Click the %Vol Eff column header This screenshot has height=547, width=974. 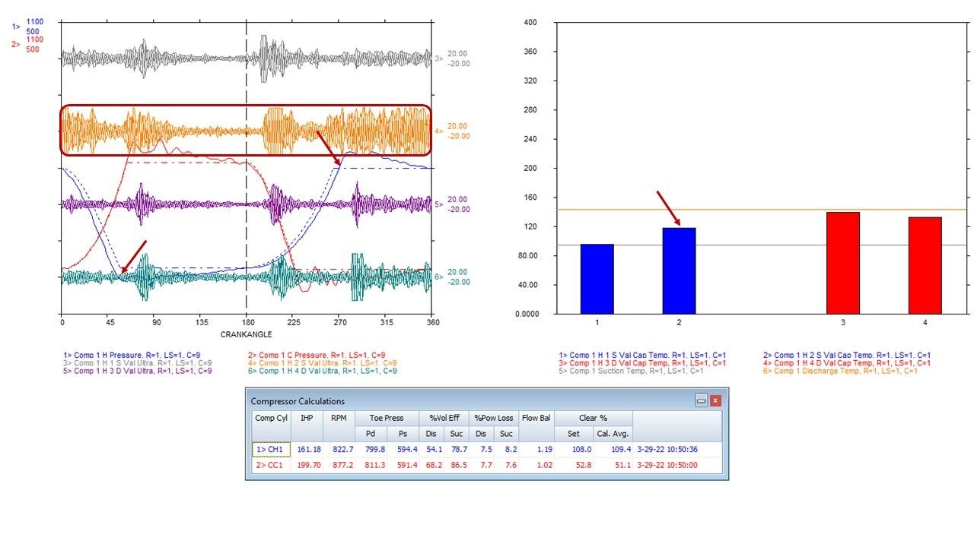pos(444,418)
